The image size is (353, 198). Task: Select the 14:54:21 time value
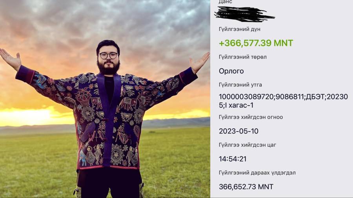(233, 159)
